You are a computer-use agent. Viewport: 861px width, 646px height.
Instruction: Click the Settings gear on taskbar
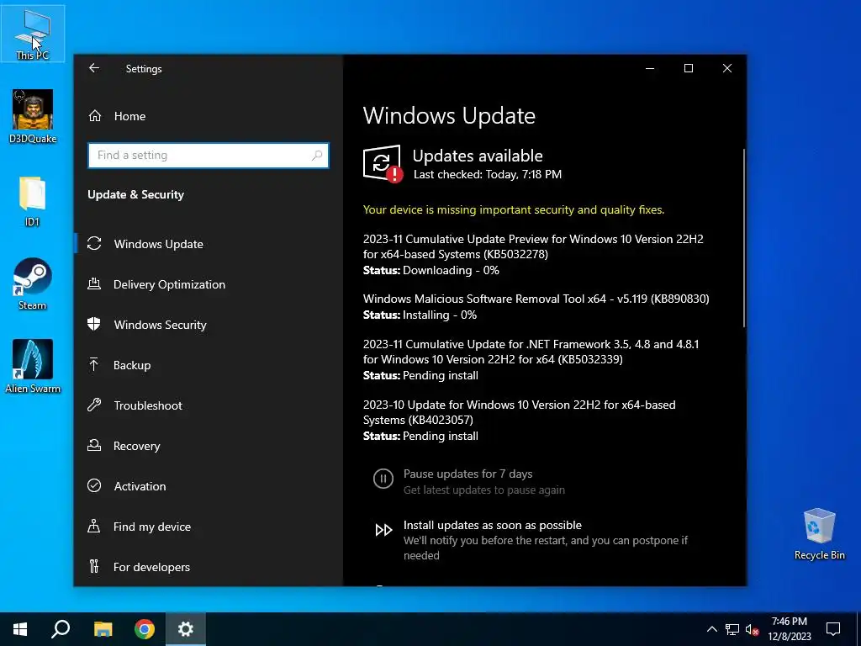186,629
